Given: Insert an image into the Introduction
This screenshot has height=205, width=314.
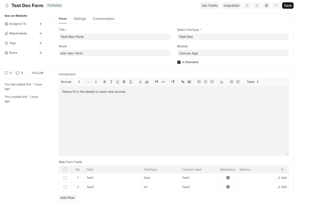Looking at the screenshot, I should [x=189, y=82].
